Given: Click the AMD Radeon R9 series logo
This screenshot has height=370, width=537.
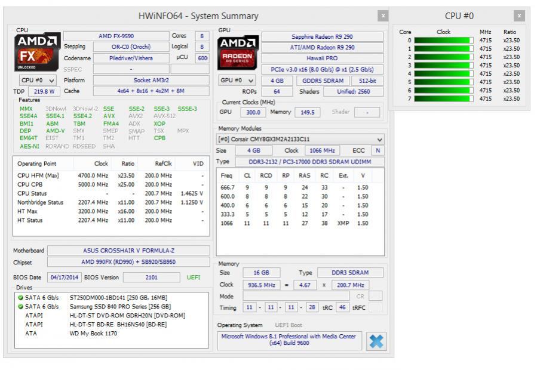Looking at the screenshot, I should tap(238, 53).
